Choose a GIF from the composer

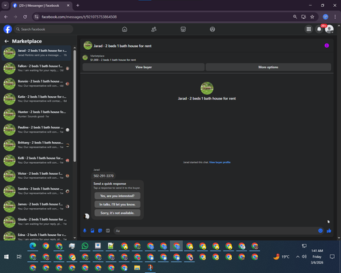[108, 231]
